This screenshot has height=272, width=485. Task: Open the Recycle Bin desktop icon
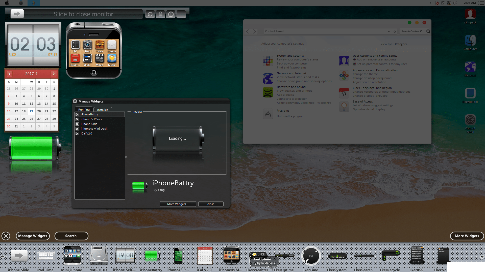(x=470, y=95)
